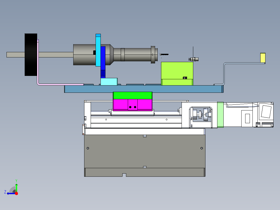Select the bright green block under the plate
280x210 pixels.
click(132, 96)
